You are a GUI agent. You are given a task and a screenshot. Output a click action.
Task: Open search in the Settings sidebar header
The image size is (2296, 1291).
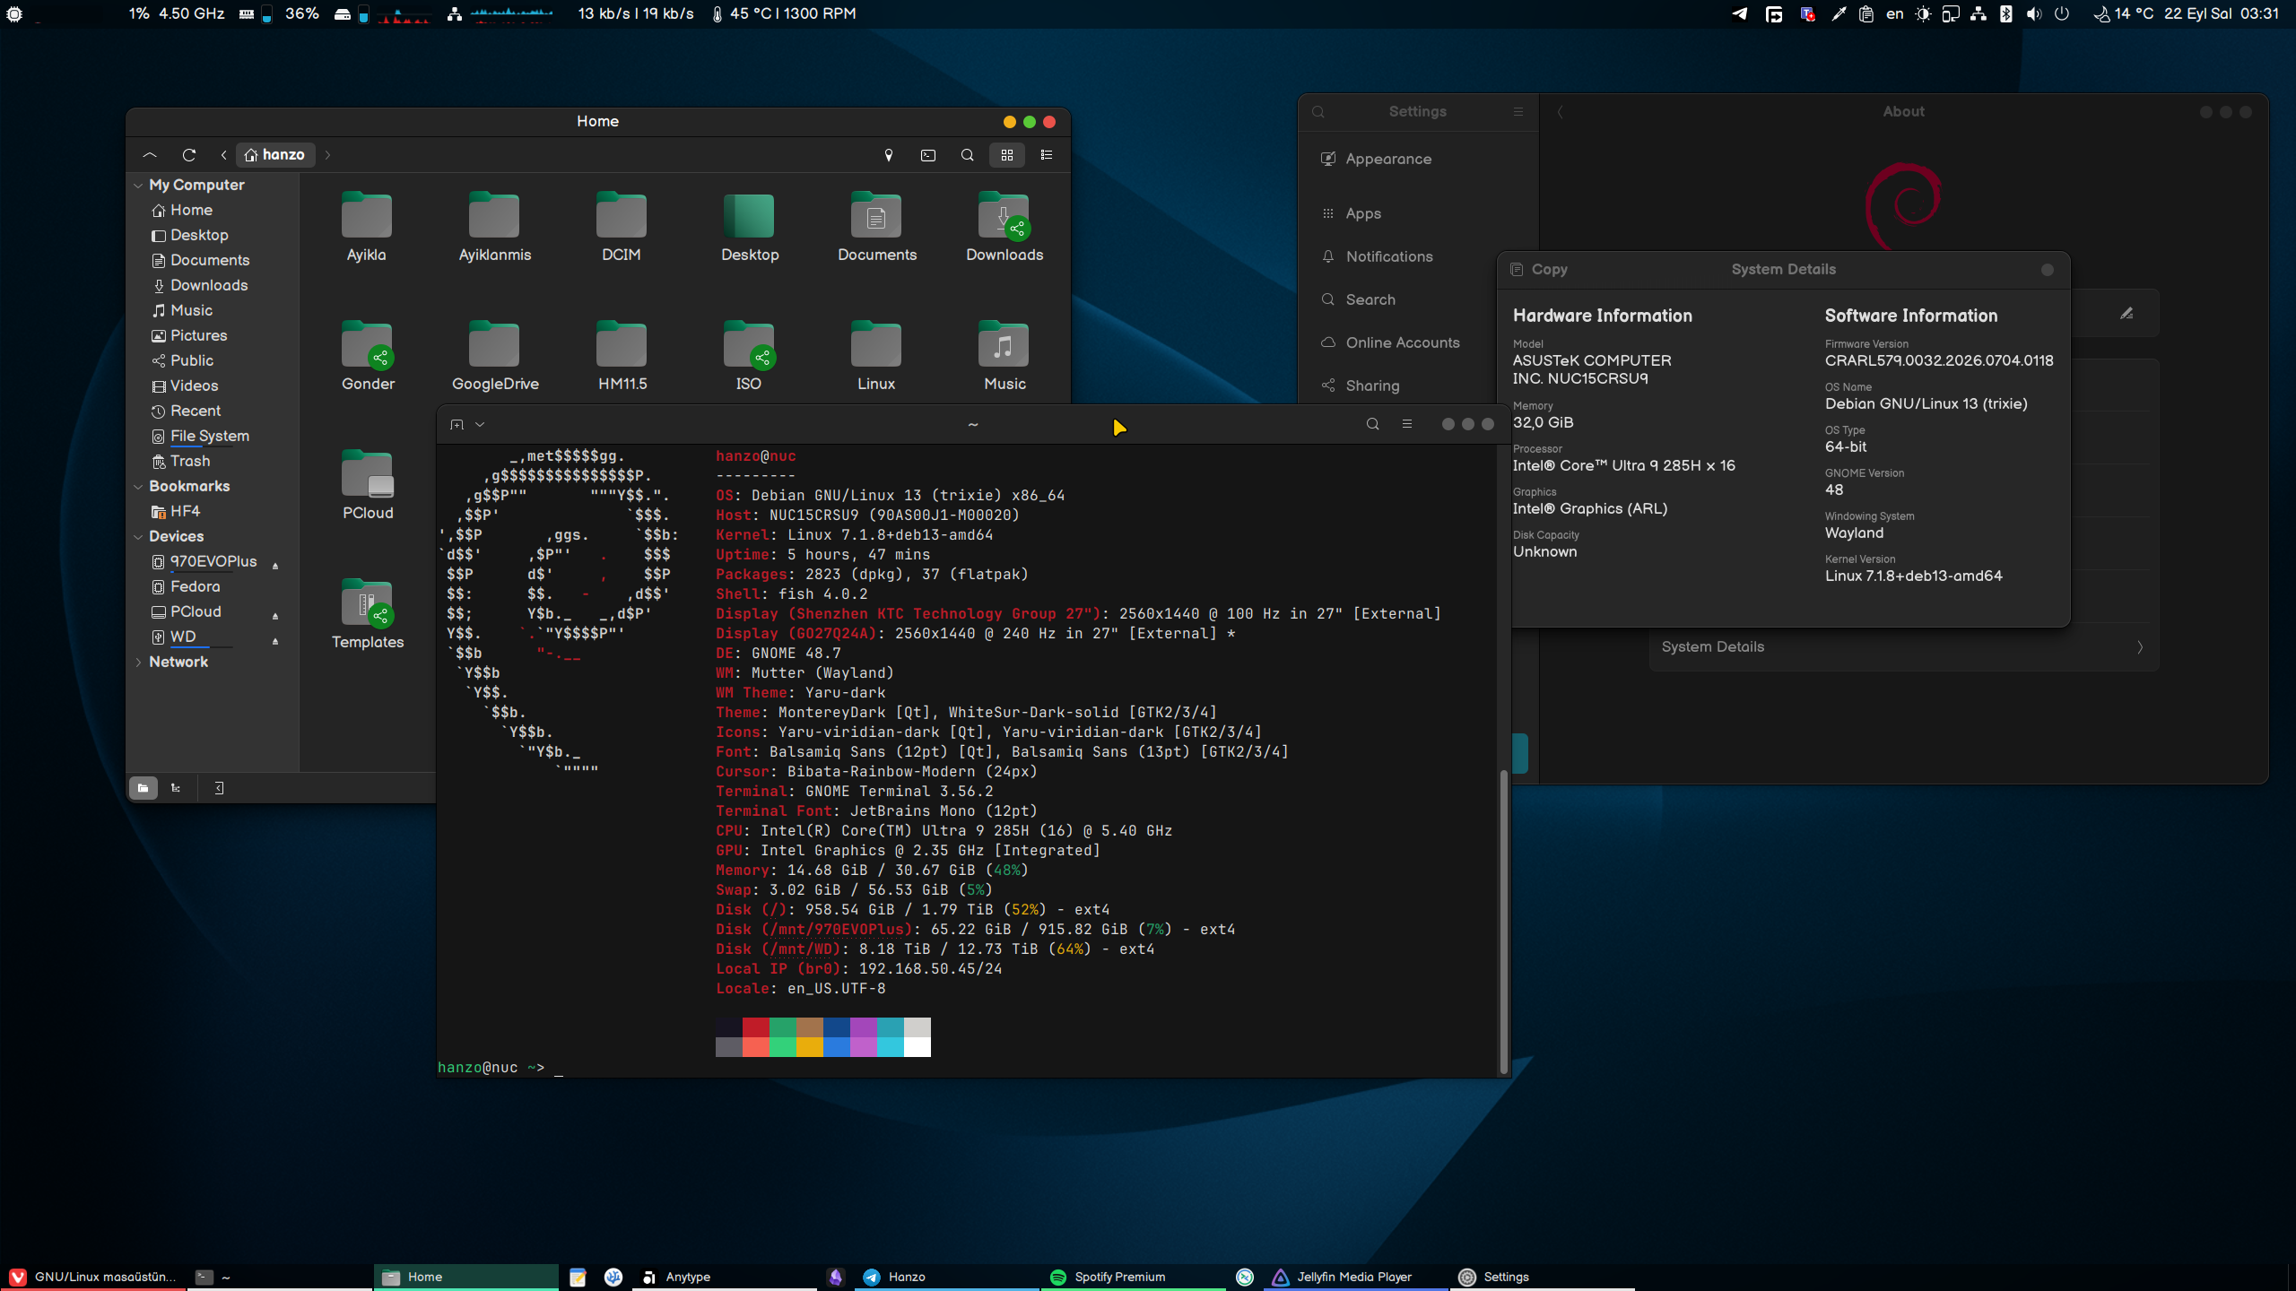[1318, 112]
